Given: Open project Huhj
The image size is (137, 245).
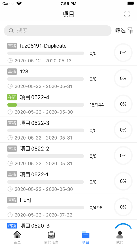Looking at the screenshot, I should (x=68, y=207).
